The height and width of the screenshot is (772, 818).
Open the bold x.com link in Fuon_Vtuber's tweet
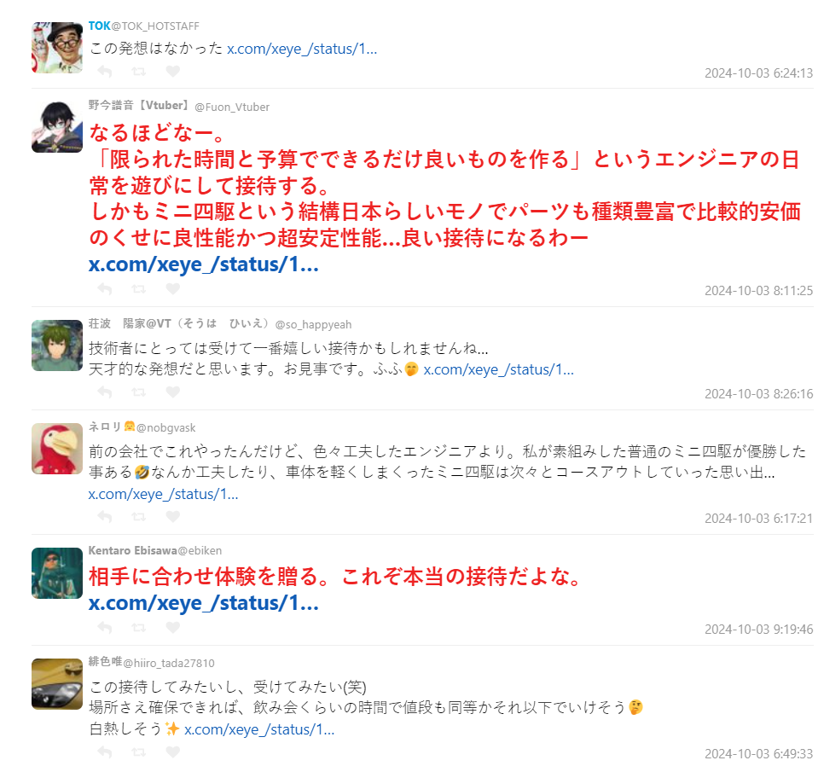coord(204,264)
